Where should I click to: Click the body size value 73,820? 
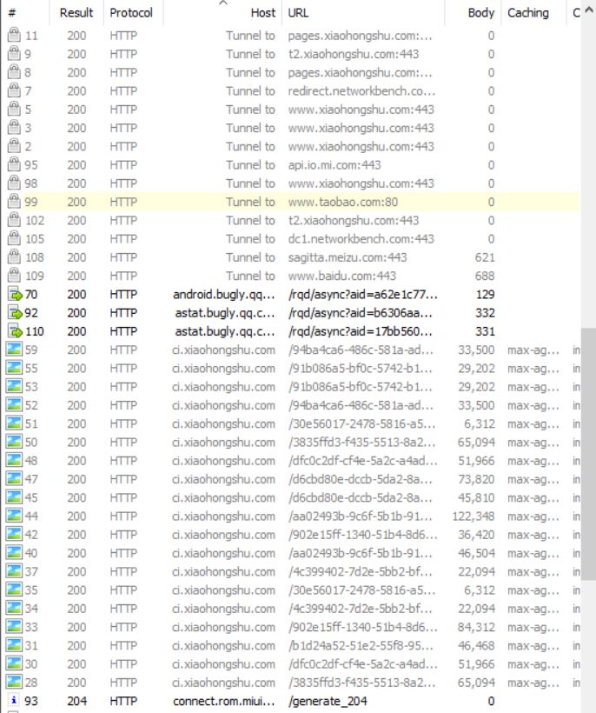[x=476, y=479]
